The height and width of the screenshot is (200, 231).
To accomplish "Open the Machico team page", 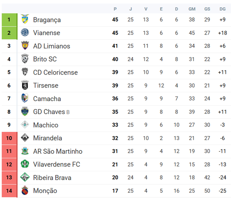I will click(x=46, y=125).
